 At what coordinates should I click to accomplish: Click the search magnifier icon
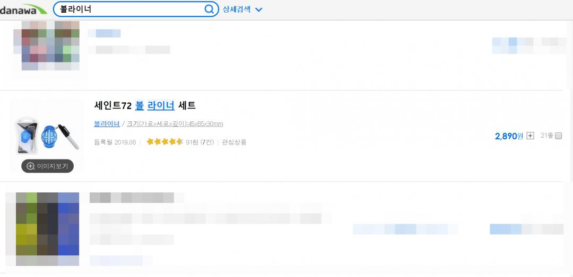tap(209, 9)
